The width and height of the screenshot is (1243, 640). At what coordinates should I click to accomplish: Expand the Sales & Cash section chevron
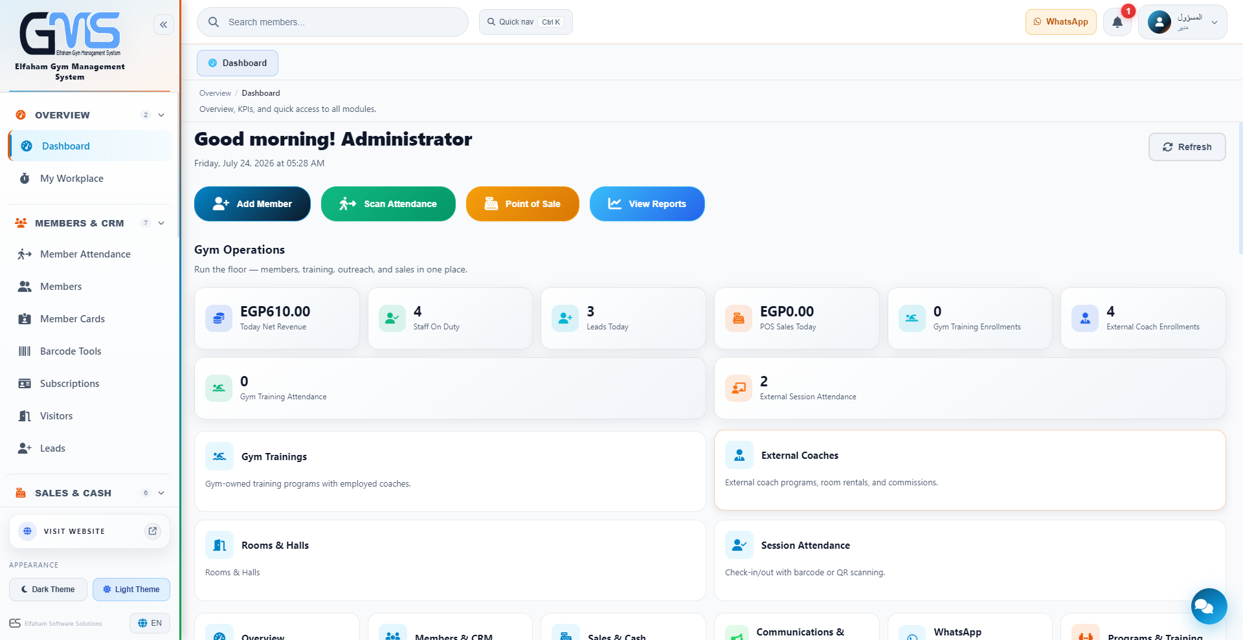(161, 493)
